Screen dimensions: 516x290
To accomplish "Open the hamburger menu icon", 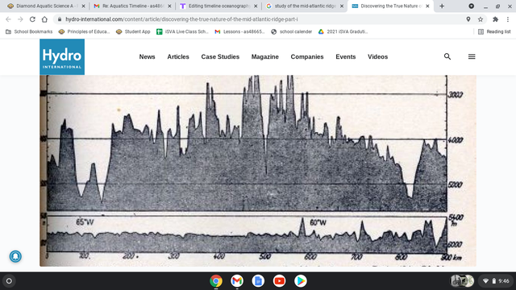I will (x=472, y=56).
